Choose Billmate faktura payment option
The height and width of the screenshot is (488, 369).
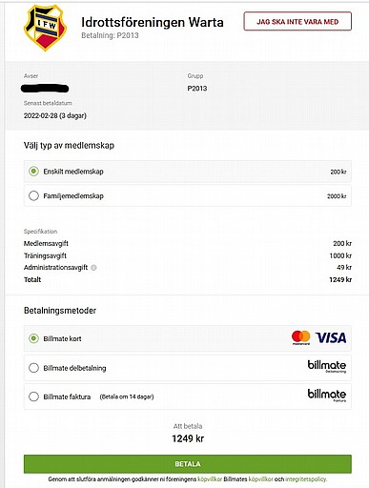tap(33, 396)
